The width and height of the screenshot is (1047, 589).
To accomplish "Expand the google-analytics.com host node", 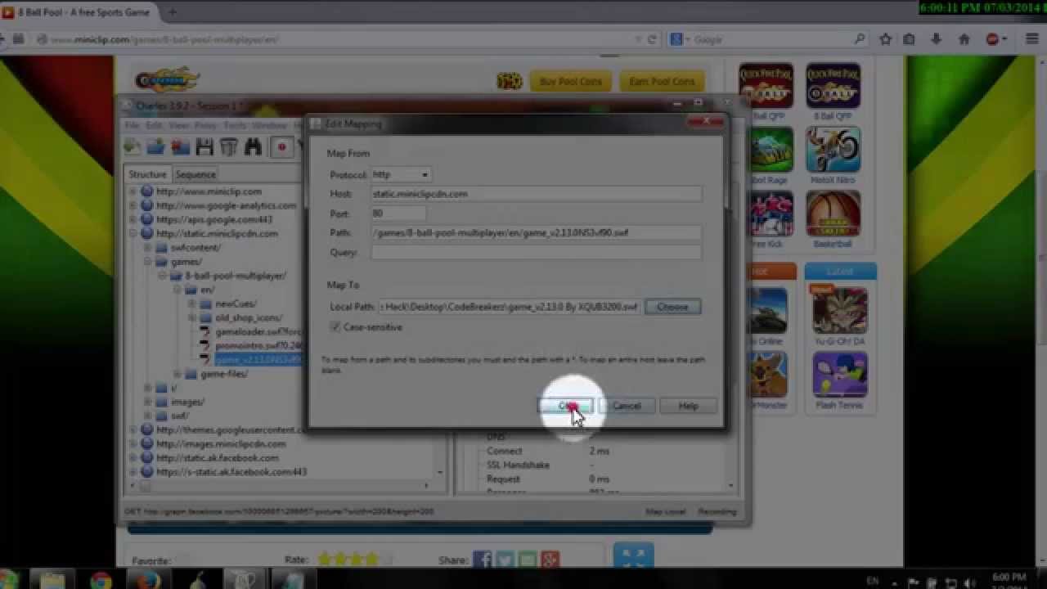I will (x=133, y=205).
